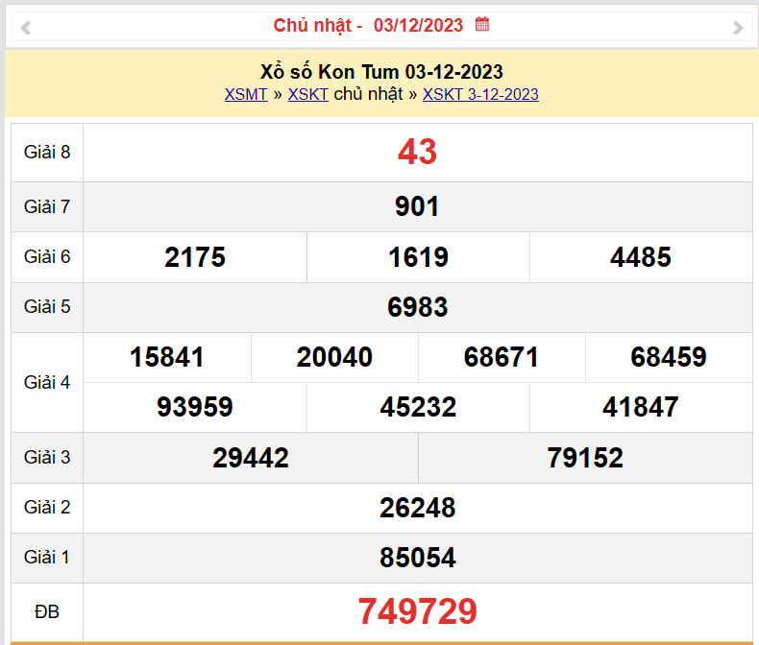Select Giải 6 number 1619
759x645 pixels.
click(418, 256)
